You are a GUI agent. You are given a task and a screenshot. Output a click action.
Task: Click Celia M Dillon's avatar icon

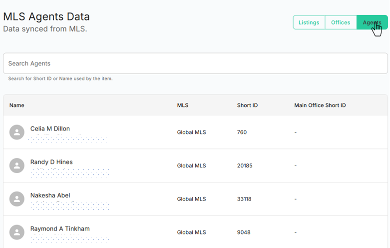pos(17,132)
